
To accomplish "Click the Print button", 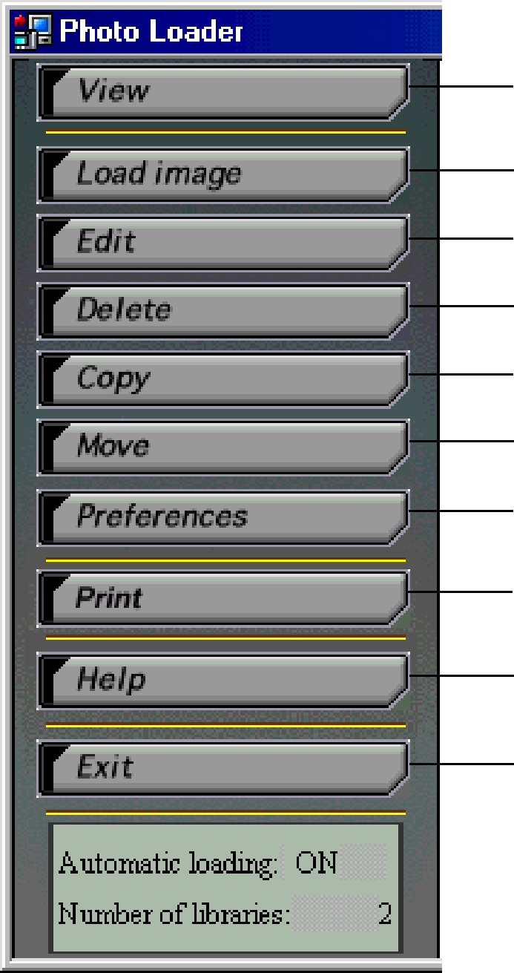I will [223, 598].
